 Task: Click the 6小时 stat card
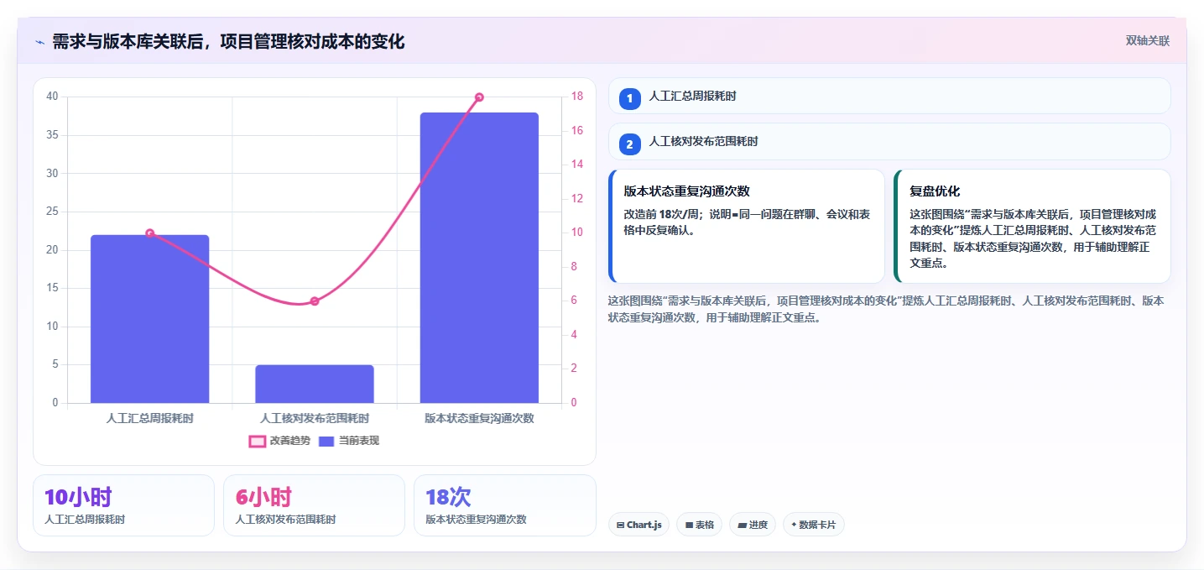pos(314,505)
